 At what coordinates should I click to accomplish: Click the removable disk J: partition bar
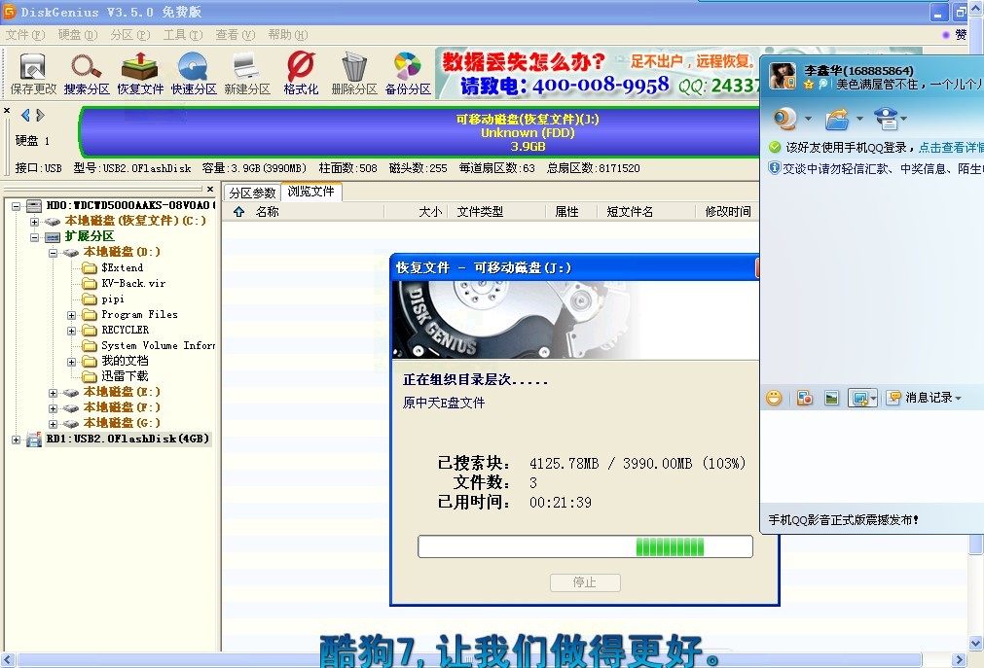pyautogui.click(x=419, y=132)
